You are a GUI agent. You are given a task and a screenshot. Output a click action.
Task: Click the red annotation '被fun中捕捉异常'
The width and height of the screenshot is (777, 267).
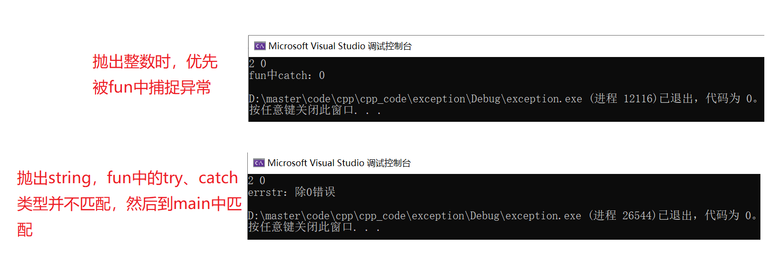[152, 87]
